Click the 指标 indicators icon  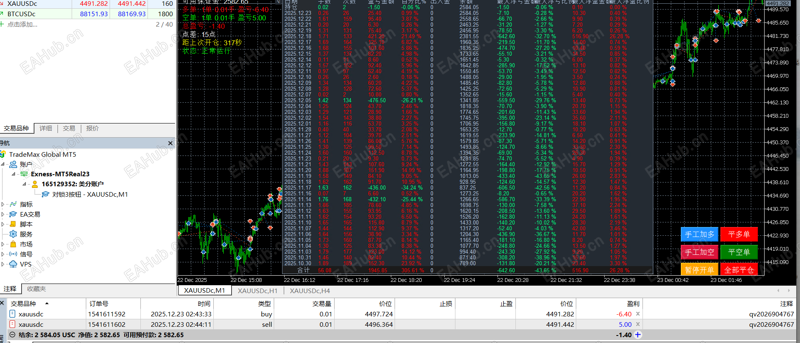[x=13, y=204]
